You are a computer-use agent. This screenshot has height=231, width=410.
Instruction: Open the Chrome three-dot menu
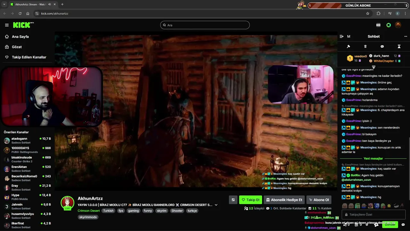[x=405, y=13]
